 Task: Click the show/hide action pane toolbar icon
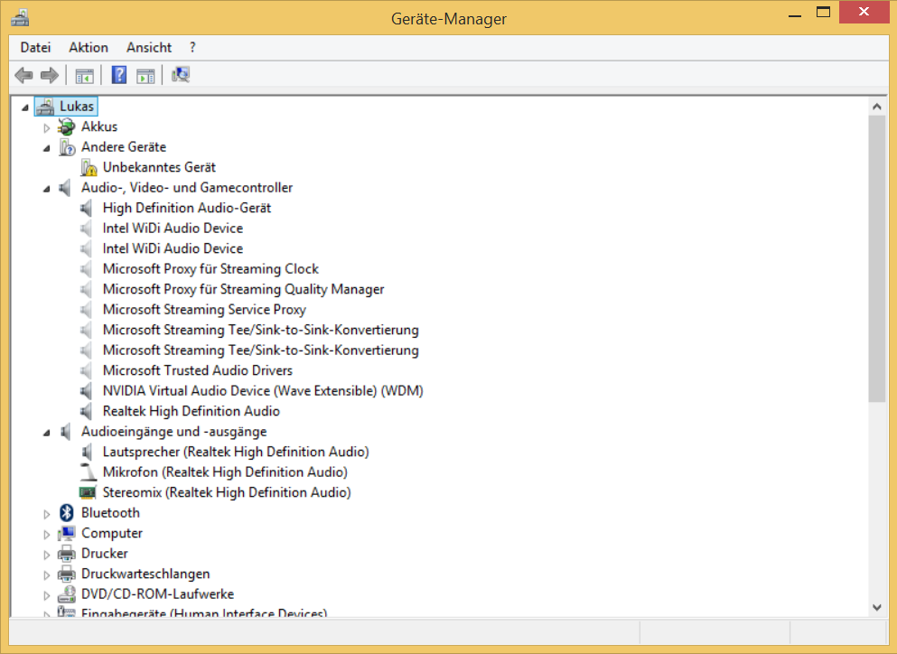pos(145,76)
